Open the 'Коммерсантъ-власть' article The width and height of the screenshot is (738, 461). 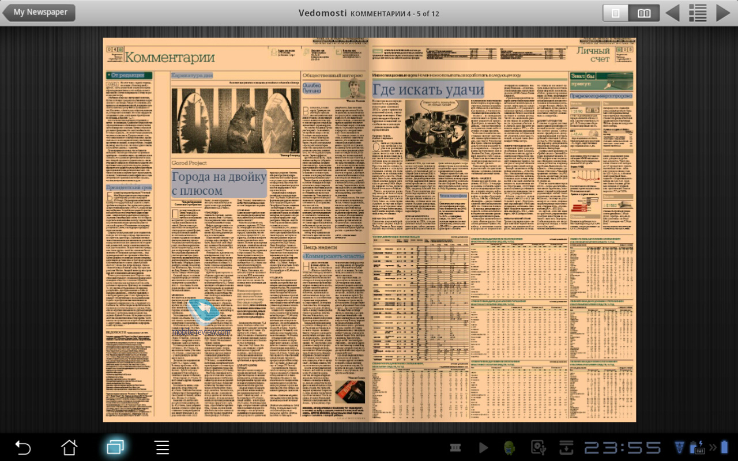[x=333, y=256]
